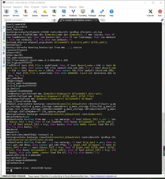
Task: Close the COM20 terminal tab
Action: point(96,20)
